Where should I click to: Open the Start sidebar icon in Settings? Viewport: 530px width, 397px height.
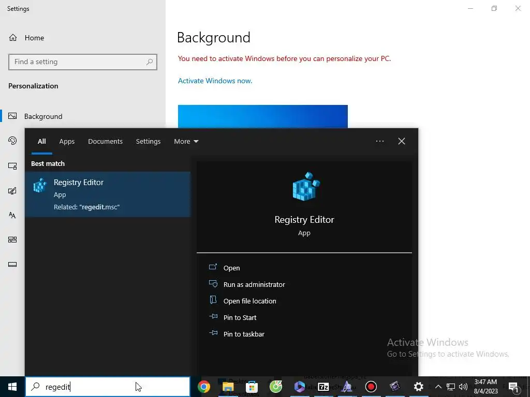[12, 240]
